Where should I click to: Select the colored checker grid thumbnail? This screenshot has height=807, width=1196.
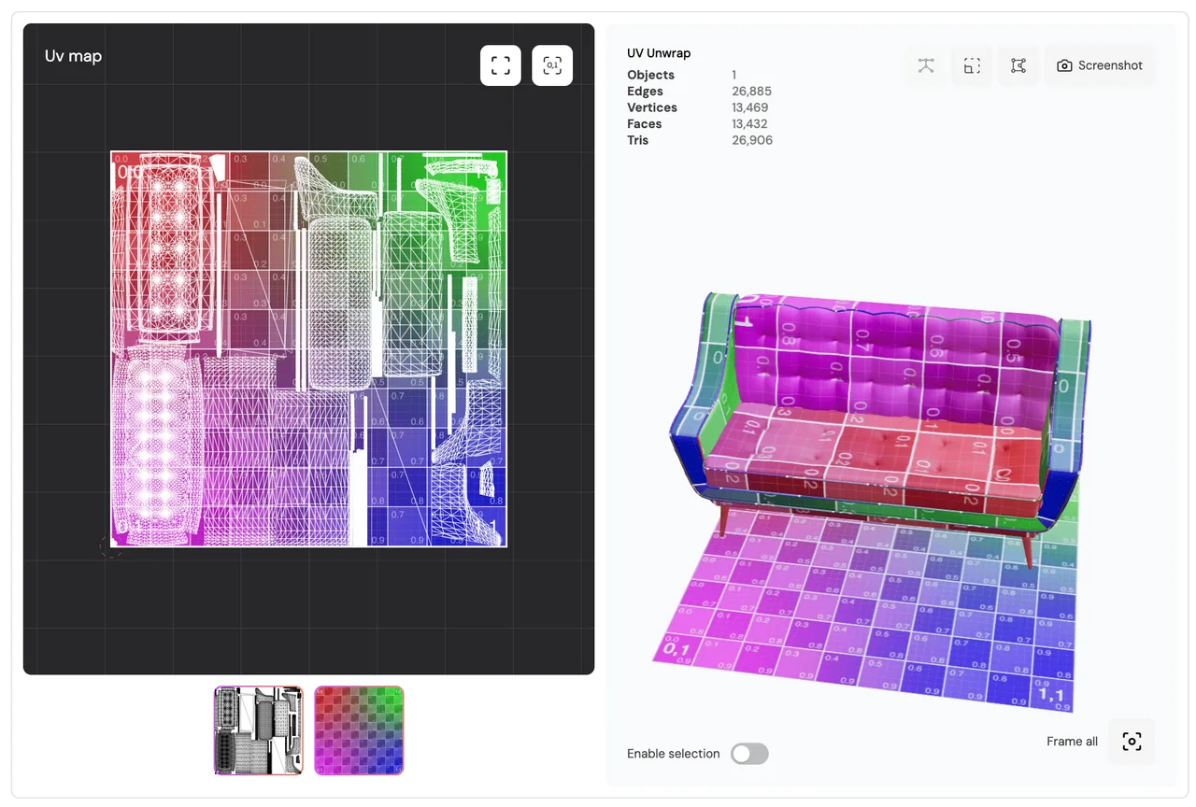pos(359,730)
